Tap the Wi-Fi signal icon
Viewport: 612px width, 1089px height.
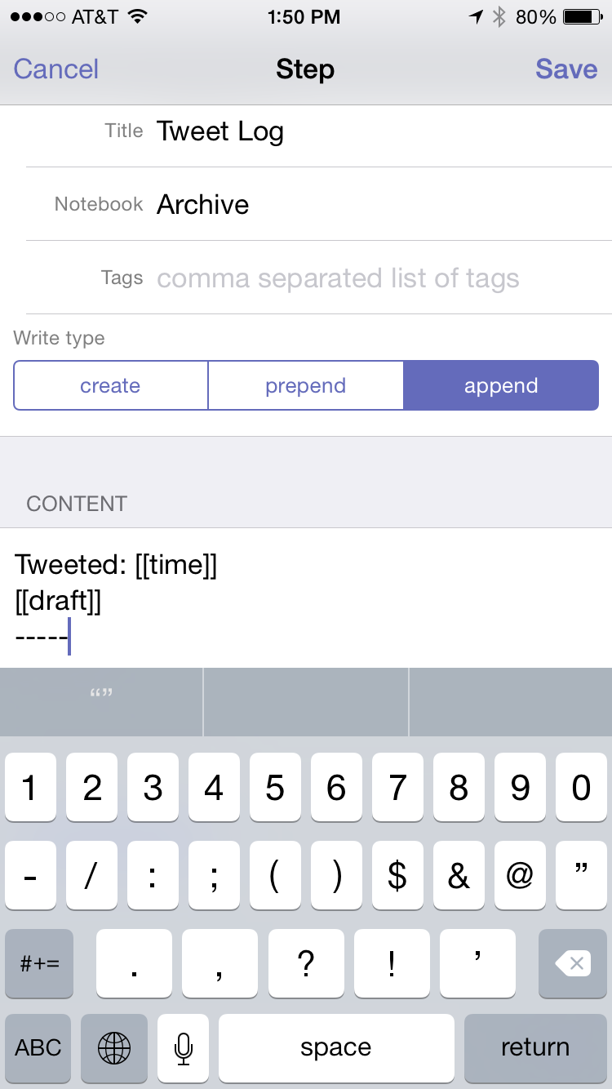click(138, 17)
